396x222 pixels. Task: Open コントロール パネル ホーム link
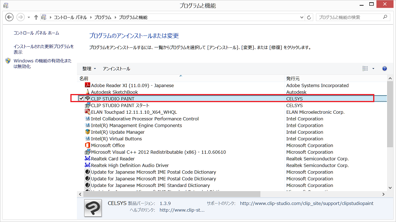[x=36, y=33]
